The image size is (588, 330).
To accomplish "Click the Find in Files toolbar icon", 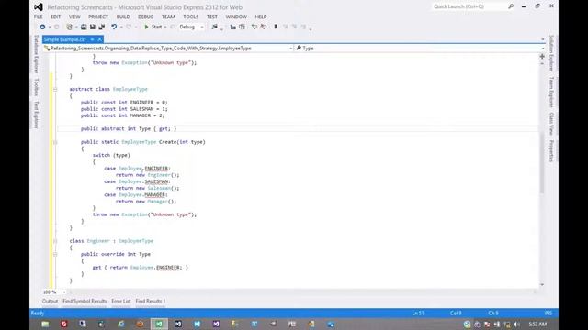I will pos(214,27).
